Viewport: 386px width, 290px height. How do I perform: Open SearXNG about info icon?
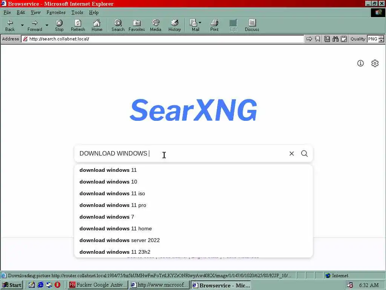(x=360, y=63)
